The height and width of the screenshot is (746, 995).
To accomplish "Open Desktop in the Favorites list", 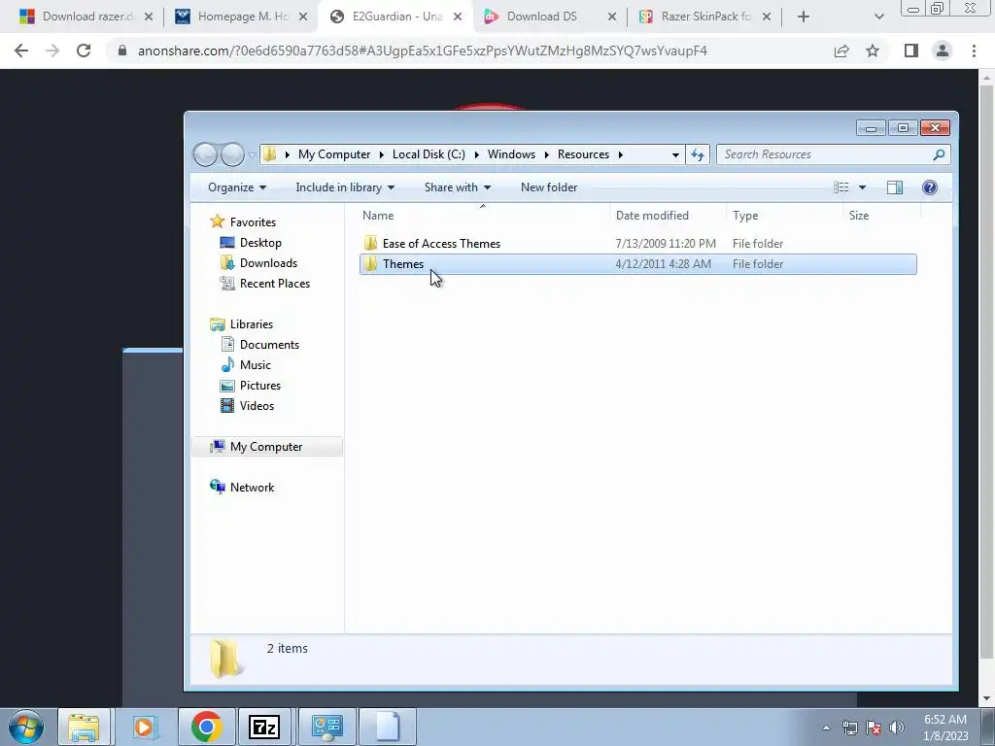I will coord(260,242).
